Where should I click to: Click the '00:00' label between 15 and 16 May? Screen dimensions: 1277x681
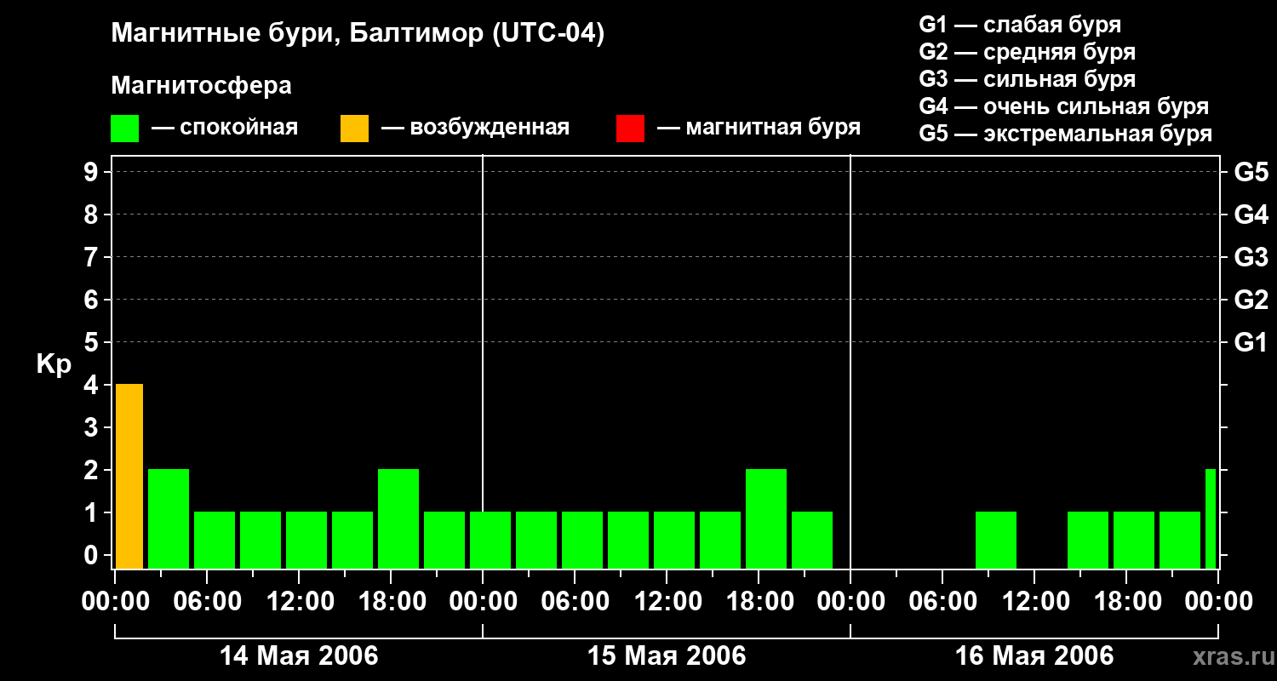pyautogui.click(x=850, y=602)
